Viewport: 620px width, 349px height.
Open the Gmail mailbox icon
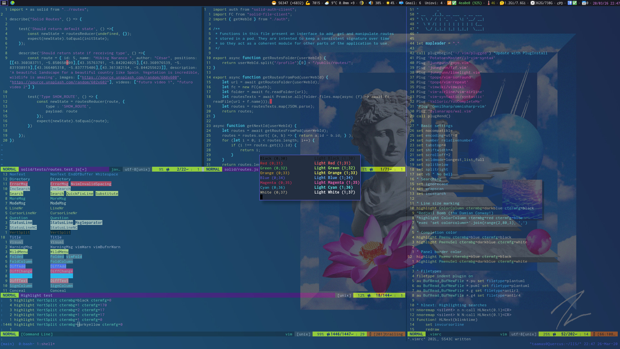point(401,3)
